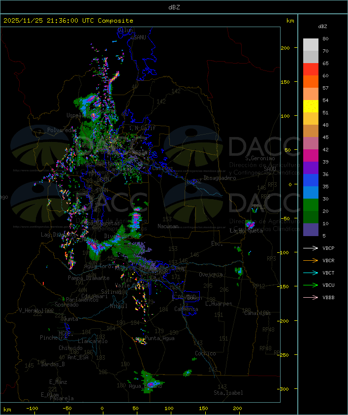Click the green VBCU arrow icon
This screenshot has width=348, height=415.
311,285
